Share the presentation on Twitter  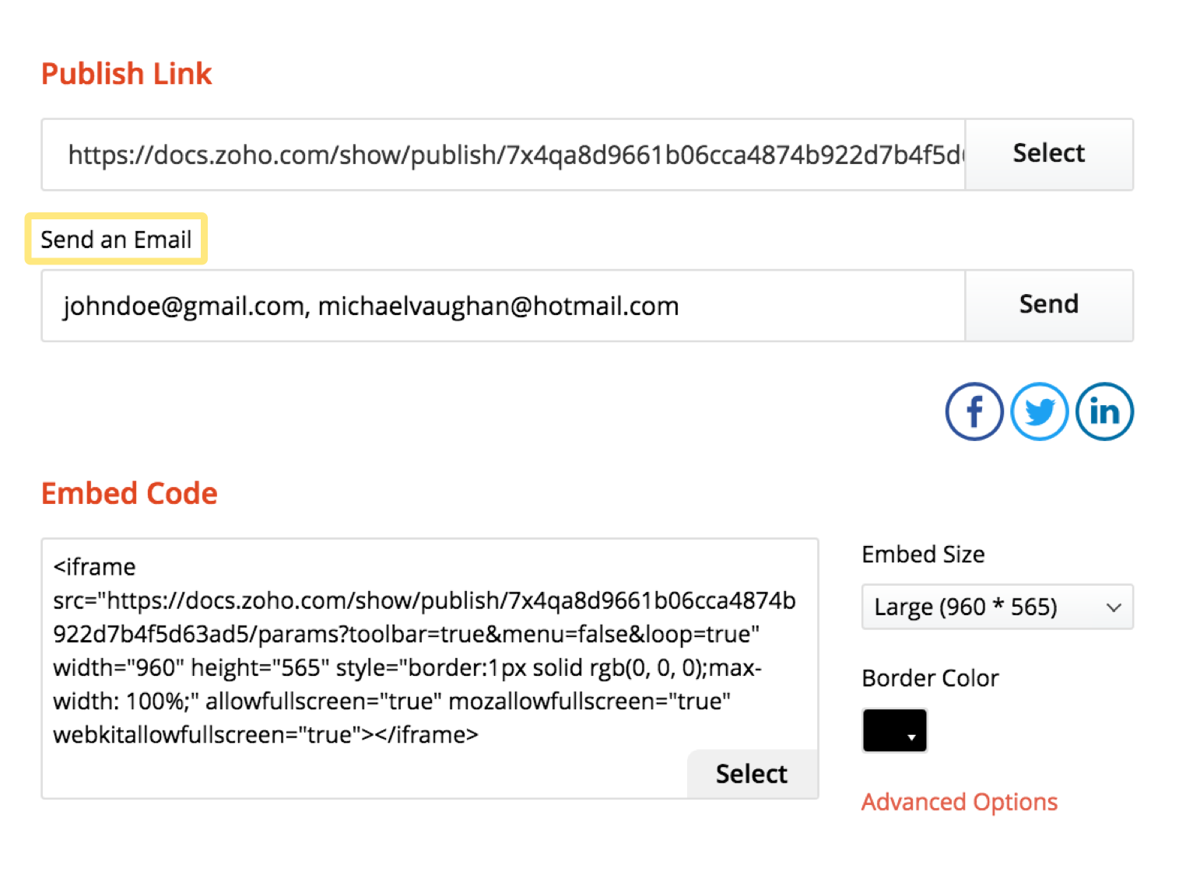click(x=1039, y=411)
